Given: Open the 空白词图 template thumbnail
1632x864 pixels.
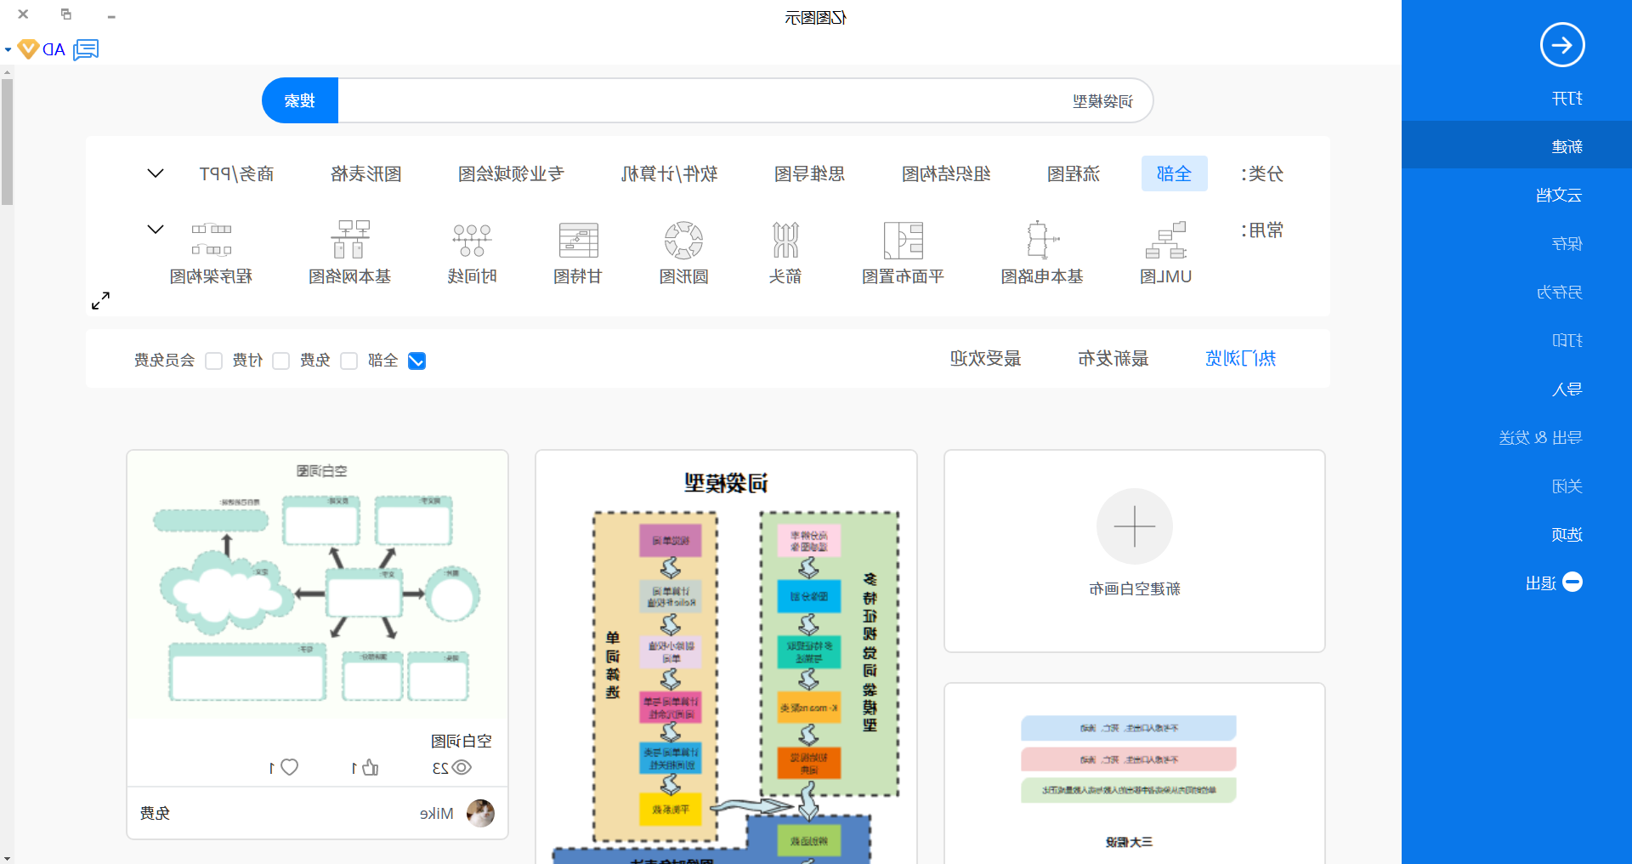Looking at the screenshot, I should tap(318, 585).
